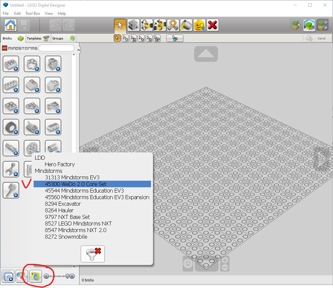Activate the Selection arrow tool

click(x=120, y=25)
